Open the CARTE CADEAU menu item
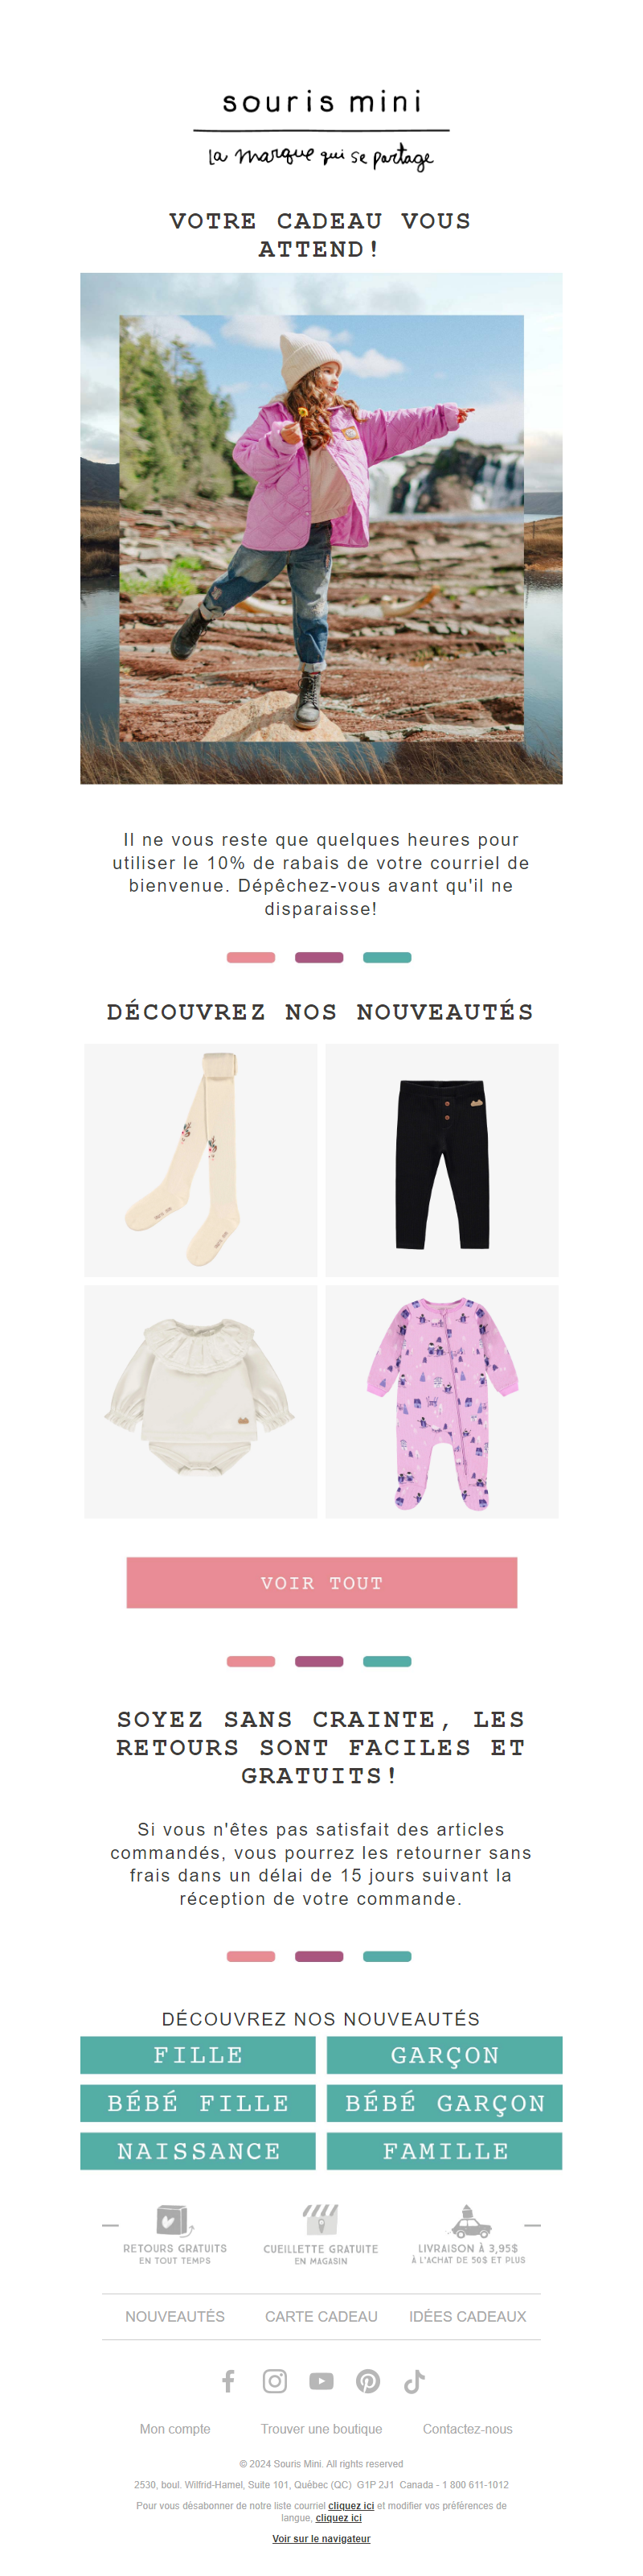The width and height of the screenshot is (643, 2576). pos(321,2316)
